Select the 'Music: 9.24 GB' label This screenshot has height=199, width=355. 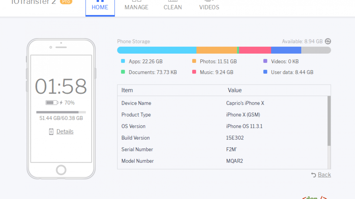(x=217, y=72)
